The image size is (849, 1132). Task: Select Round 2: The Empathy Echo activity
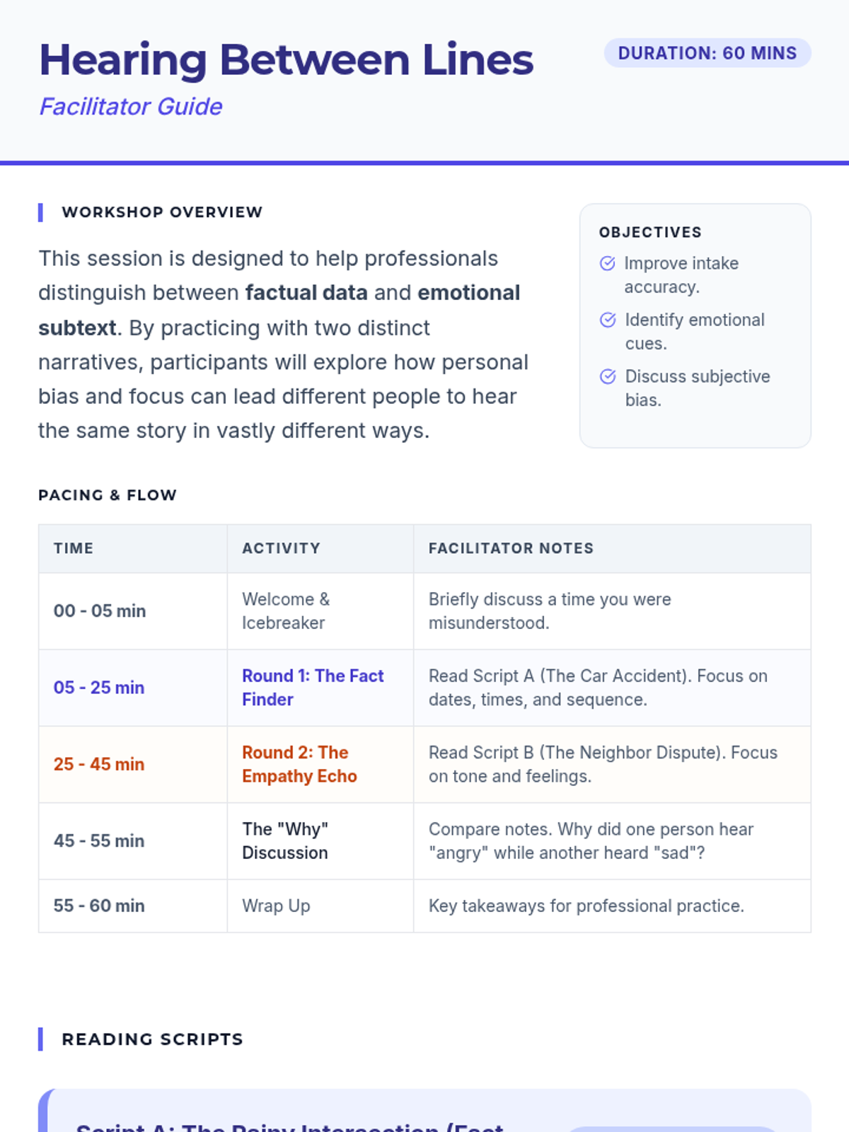[x=299, y=764]
